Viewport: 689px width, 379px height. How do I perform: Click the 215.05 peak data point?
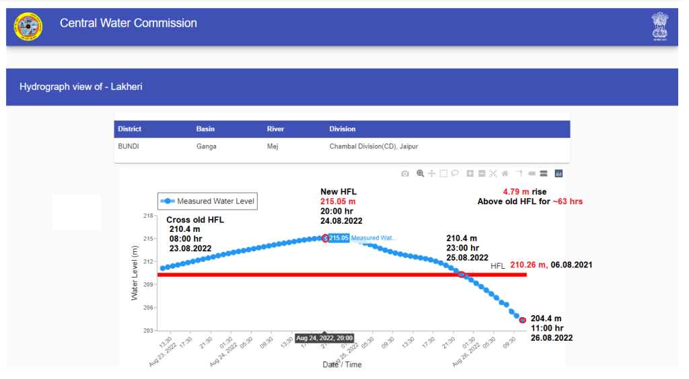click(x=326, y=238)
